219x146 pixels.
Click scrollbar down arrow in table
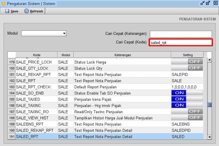point(210,137)
